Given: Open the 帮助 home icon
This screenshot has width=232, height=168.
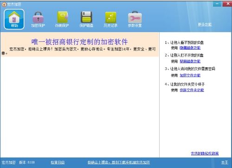Looking at the screenshot, I should pyautogui.click(x=14, y=19).
